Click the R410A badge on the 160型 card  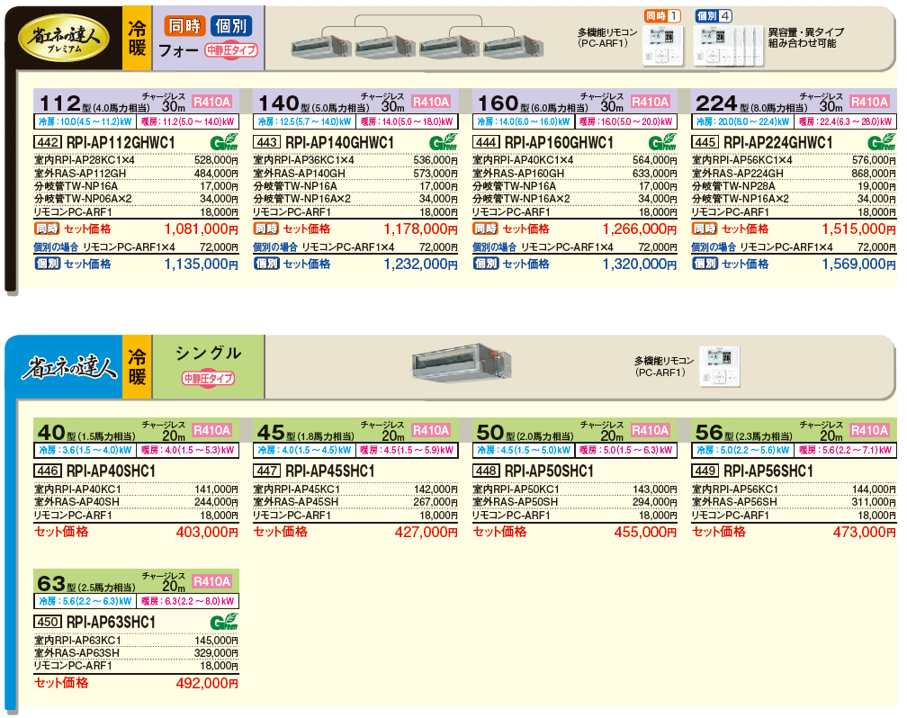click(x=651, y=103)
